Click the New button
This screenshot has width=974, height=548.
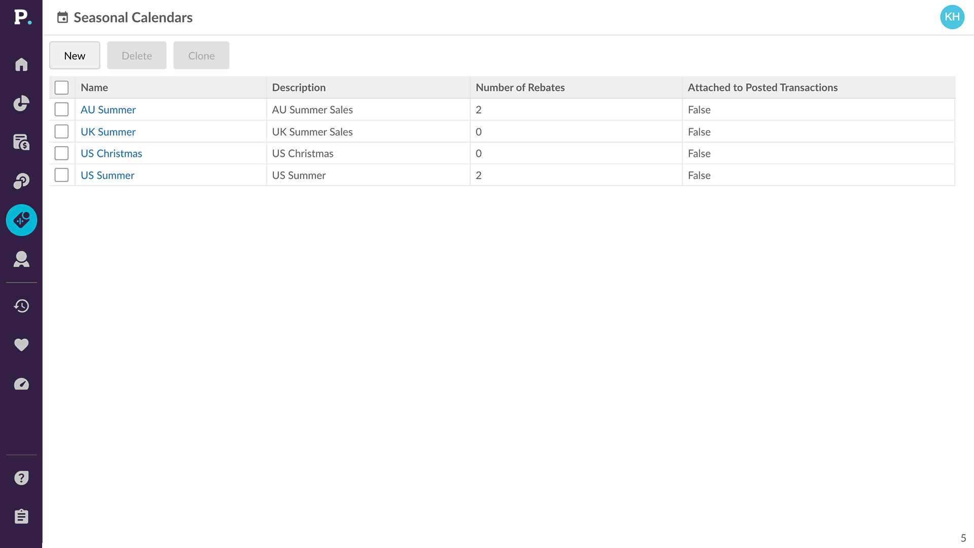pyautogui.click(x=75, y=56)
